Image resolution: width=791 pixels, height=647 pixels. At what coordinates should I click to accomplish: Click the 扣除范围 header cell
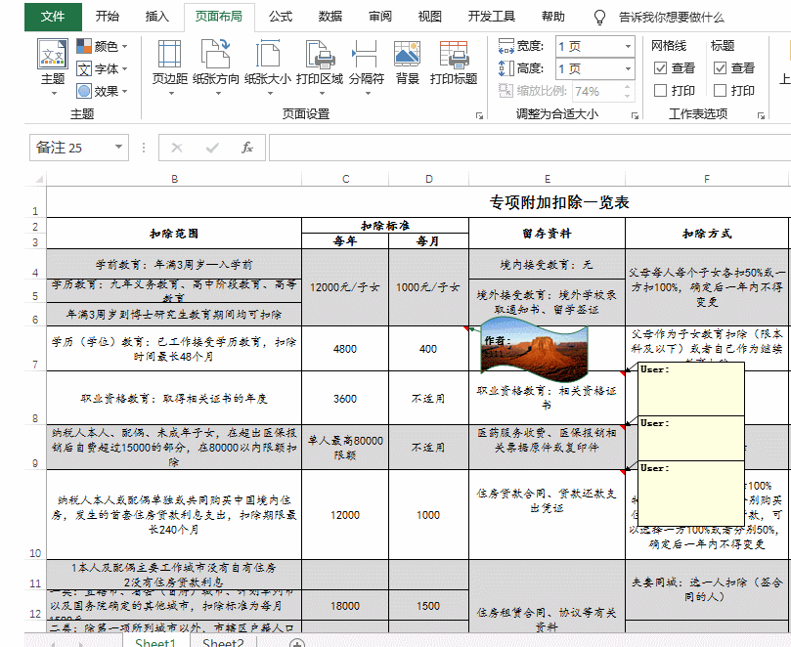(174, 234)
